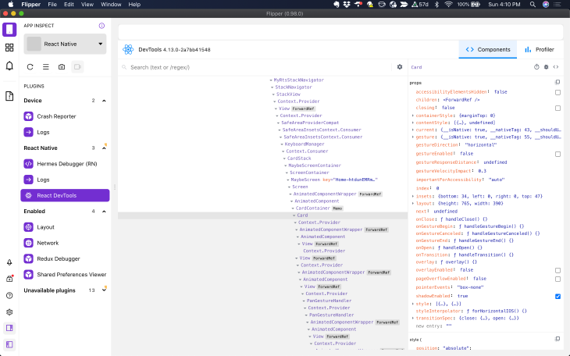Expand the Unavailable plugins section
This screenshot has width=570, height=356.
104,290
